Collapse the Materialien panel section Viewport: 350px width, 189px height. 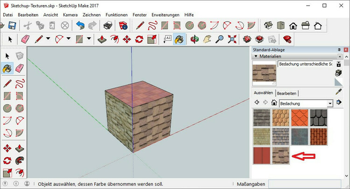256,56
